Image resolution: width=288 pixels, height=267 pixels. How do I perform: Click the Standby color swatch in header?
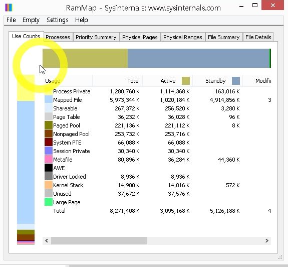point(236,81)
